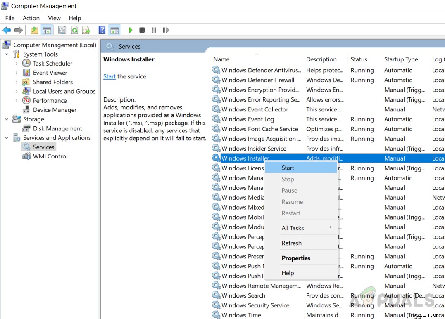Click the Export List toolbar icon
Screen dimensions: 445x319
[86, 30]
